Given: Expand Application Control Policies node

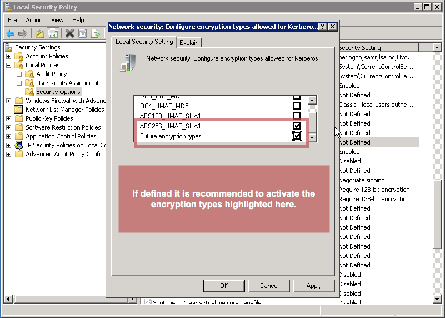Looking at the screenshot, I should click(8, 136).
